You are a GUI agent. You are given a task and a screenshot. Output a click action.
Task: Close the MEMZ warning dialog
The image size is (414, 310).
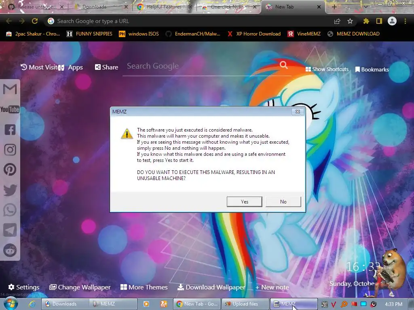pyautogui.click(x=298, y=111)
